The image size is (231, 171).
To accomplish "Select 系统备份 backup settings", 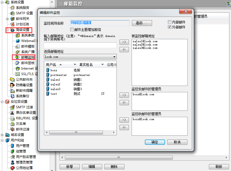I will pos(23,96).
